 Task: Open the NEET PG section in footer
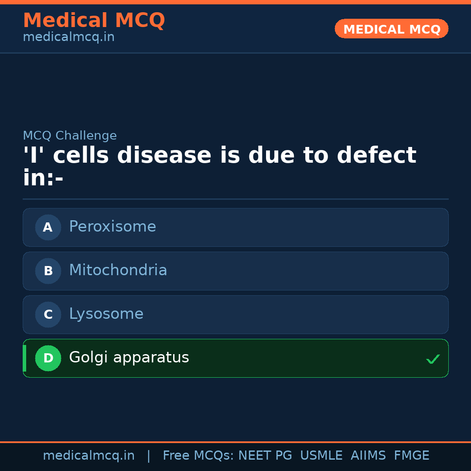coord(265,455)
